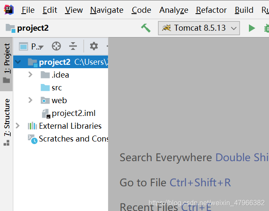This screenshot has width=269, height=211.
Task: Expand the web folder chevron
Action: point(30,100)
